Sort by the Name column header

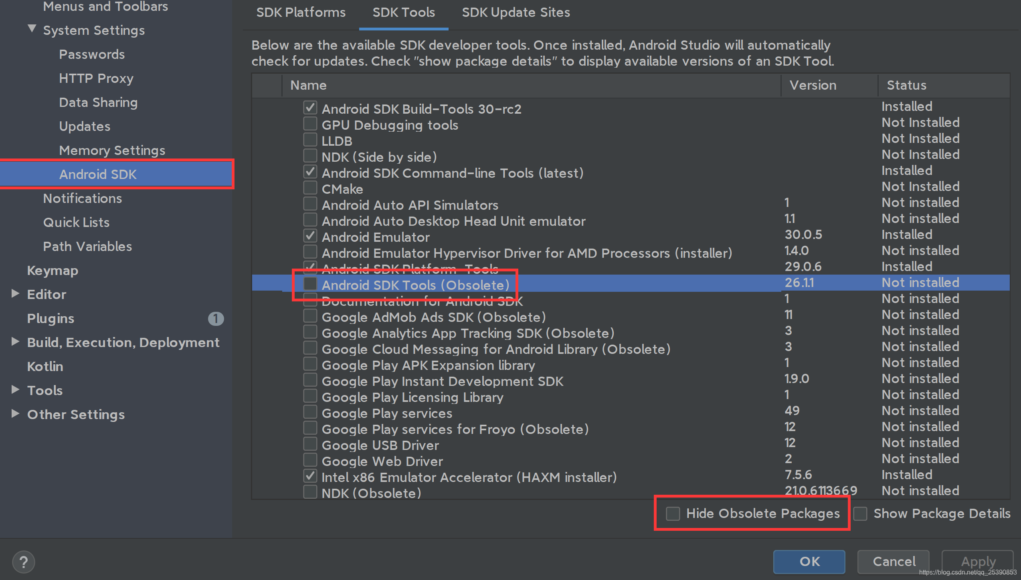(531, 85)
